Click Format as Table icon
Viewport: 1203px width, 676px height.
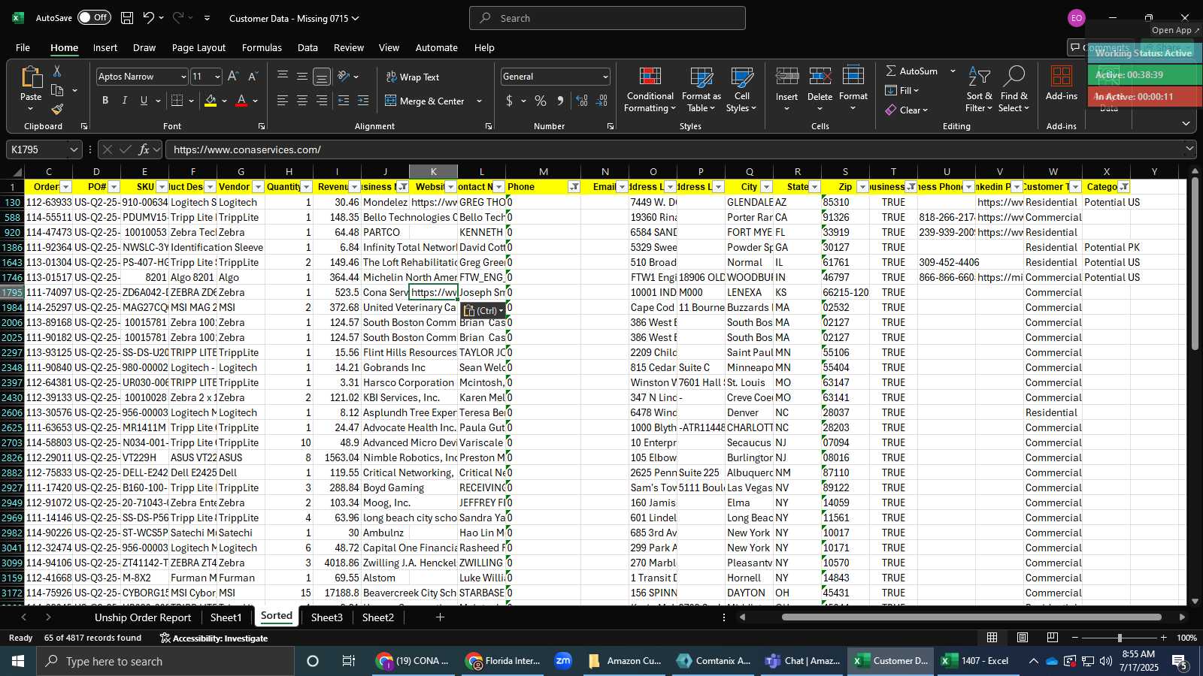(x=701, y=90)
